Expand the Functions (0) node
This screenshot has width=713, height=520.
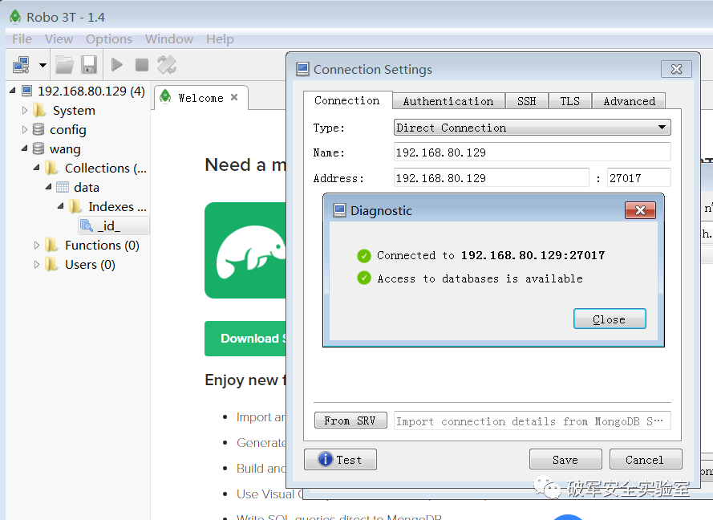37,246
